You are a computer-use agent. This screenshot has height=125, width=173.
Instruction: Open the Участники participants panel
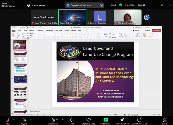click(x=53, y=121)
